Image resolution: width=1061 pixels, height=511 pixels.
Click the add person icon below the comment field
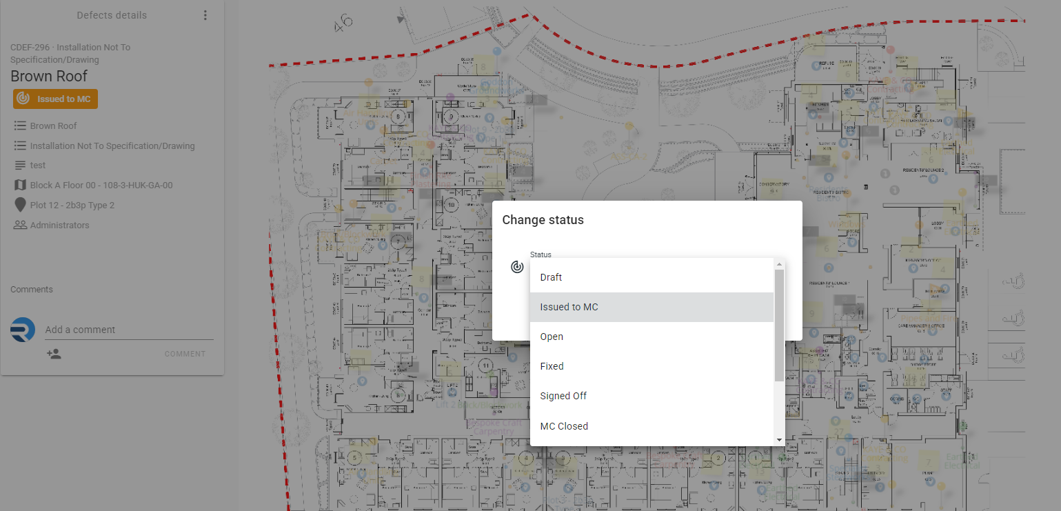point(54,354)
